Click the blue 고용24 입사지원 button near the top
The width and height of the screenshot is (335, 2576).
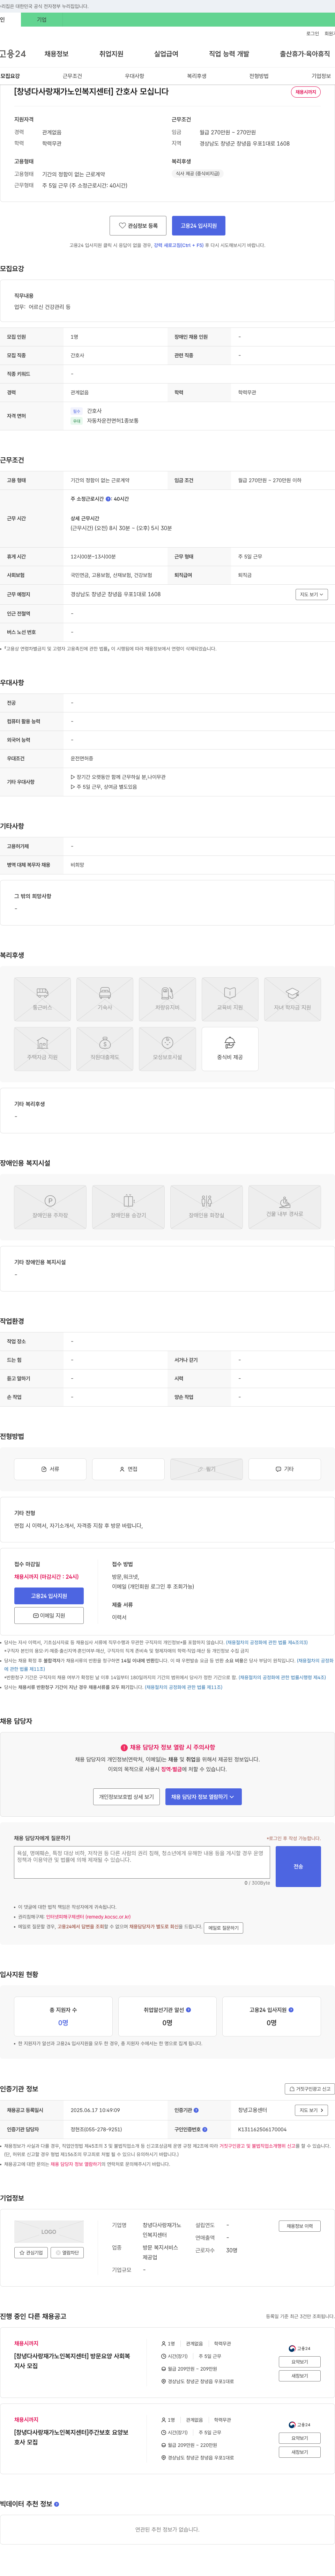[x=199, y=226]
